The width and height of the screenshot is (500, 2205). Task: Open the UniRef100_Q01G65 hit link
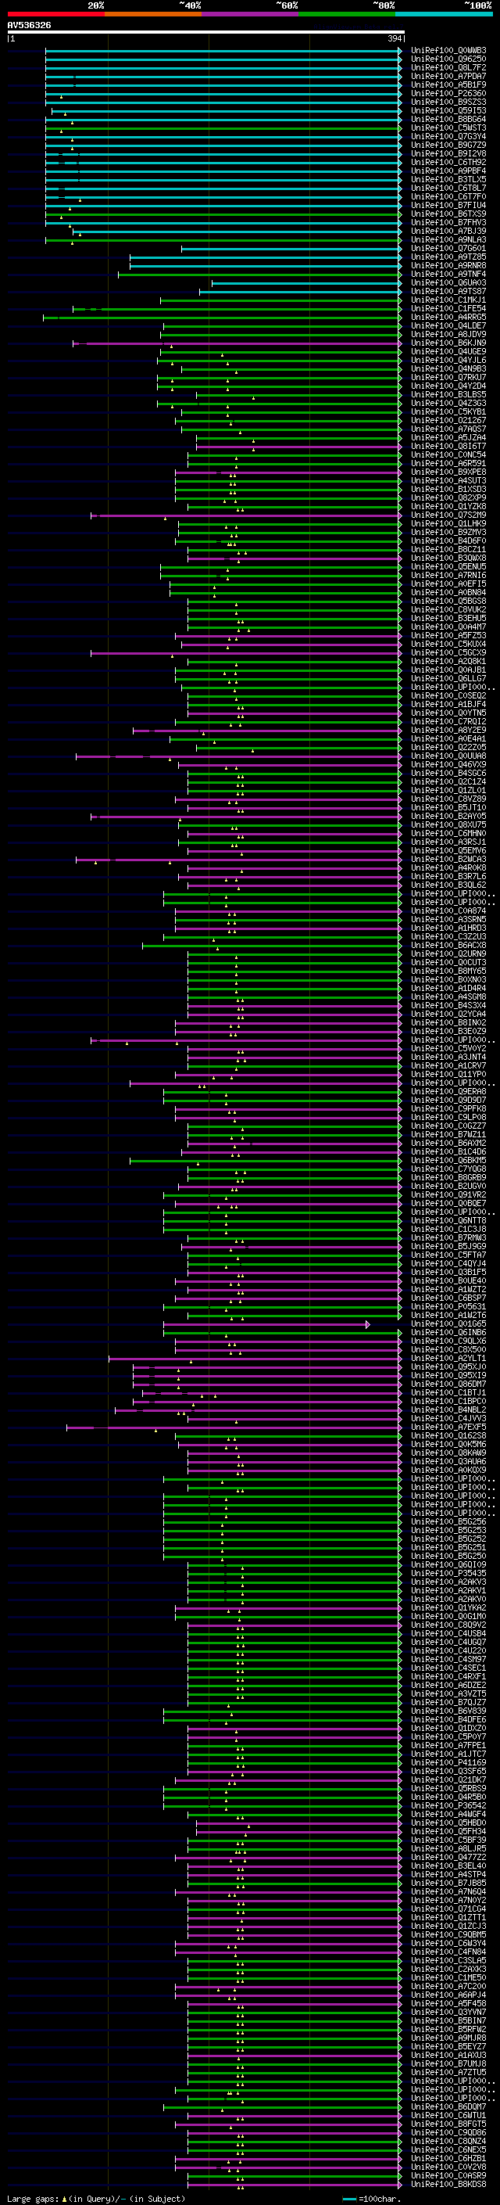click(448, 1324)
